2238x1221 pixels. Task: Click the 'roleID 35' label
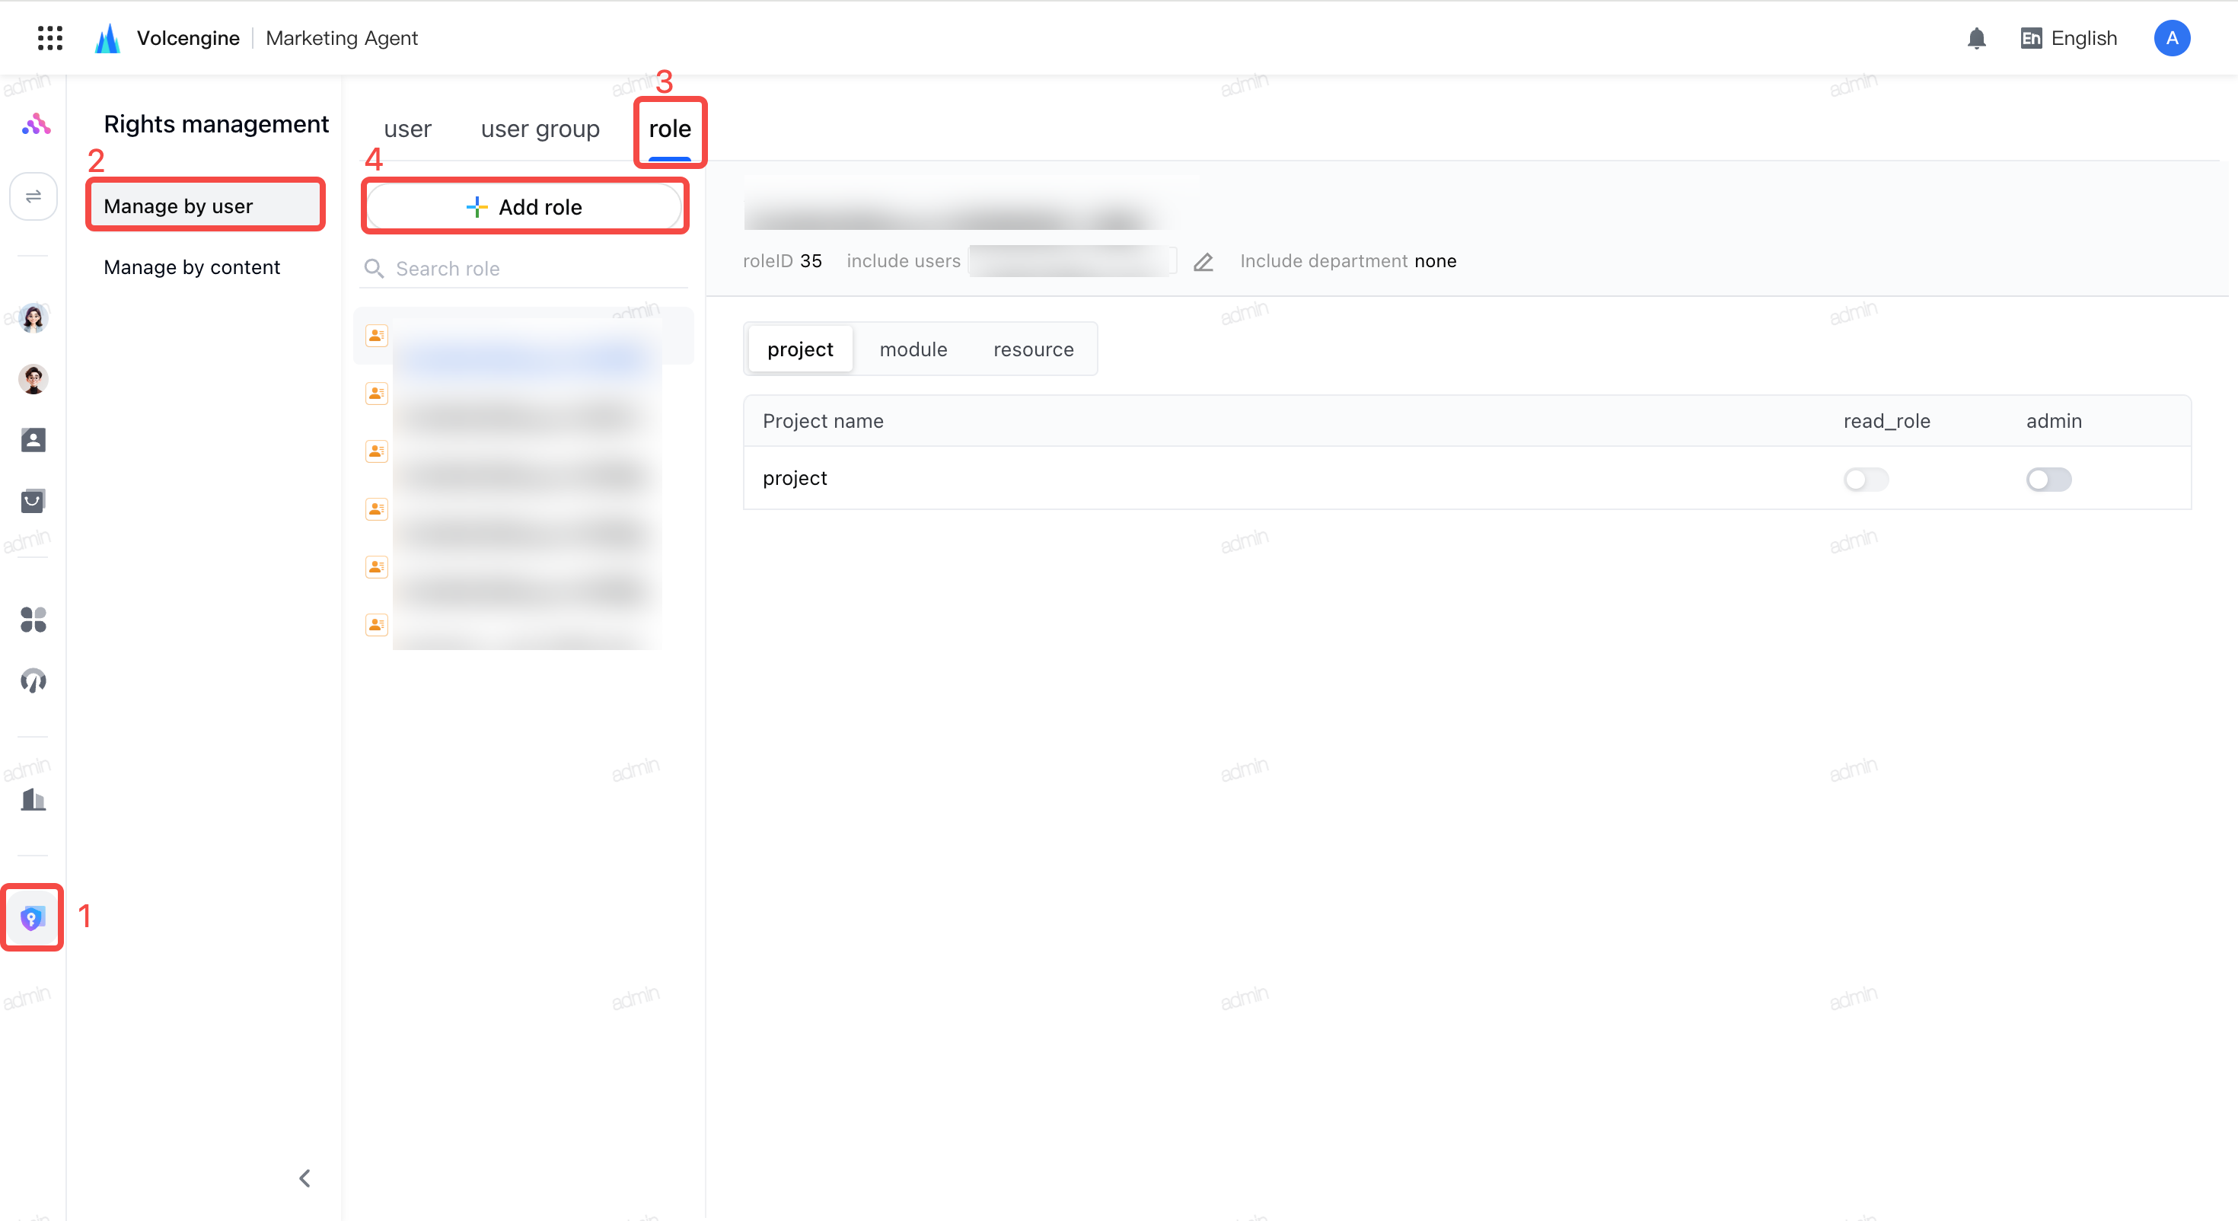pyautogui.click(x=782, y=260)
